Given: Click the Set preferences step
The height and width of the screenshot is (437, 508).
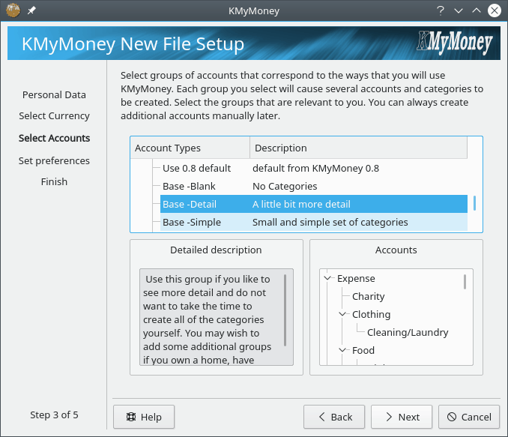Looking at the screenshot, I should click(54, 160).
